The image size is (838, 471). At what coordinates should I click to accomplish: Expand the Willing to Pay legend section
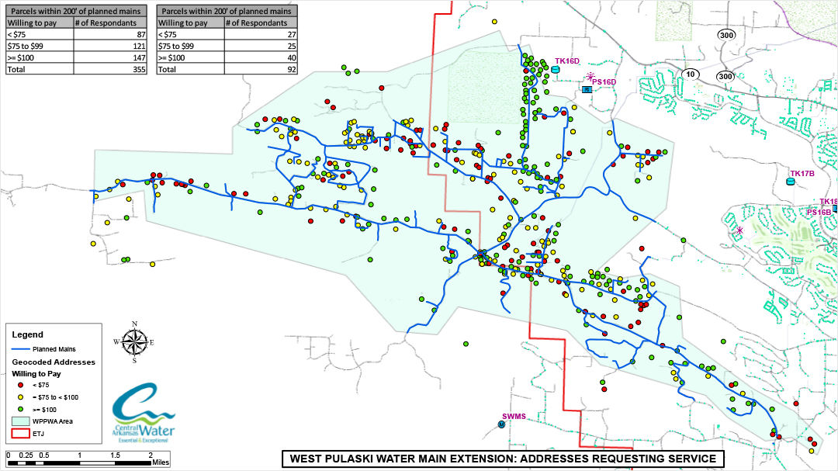pyautogui.click(x=36, y=373)
